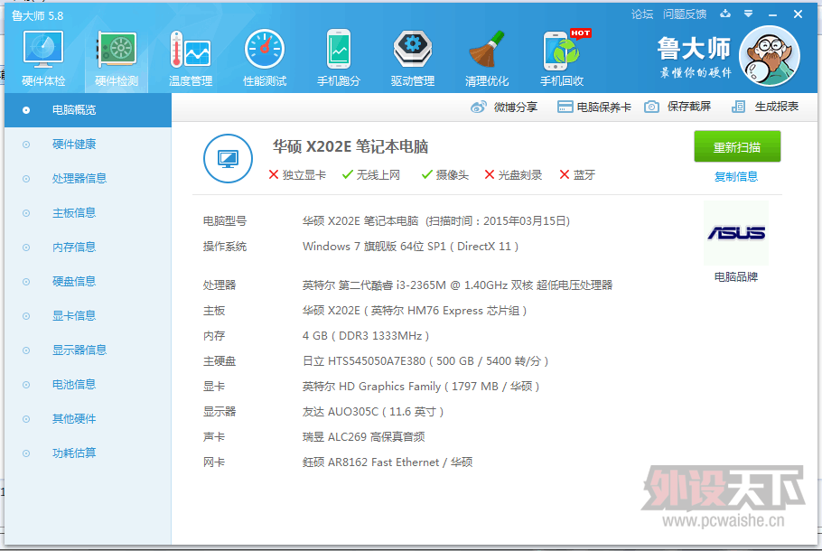
Task: Click the 友达 AUO305C display value
Action: pyautogui.click(x=373, y=412)
